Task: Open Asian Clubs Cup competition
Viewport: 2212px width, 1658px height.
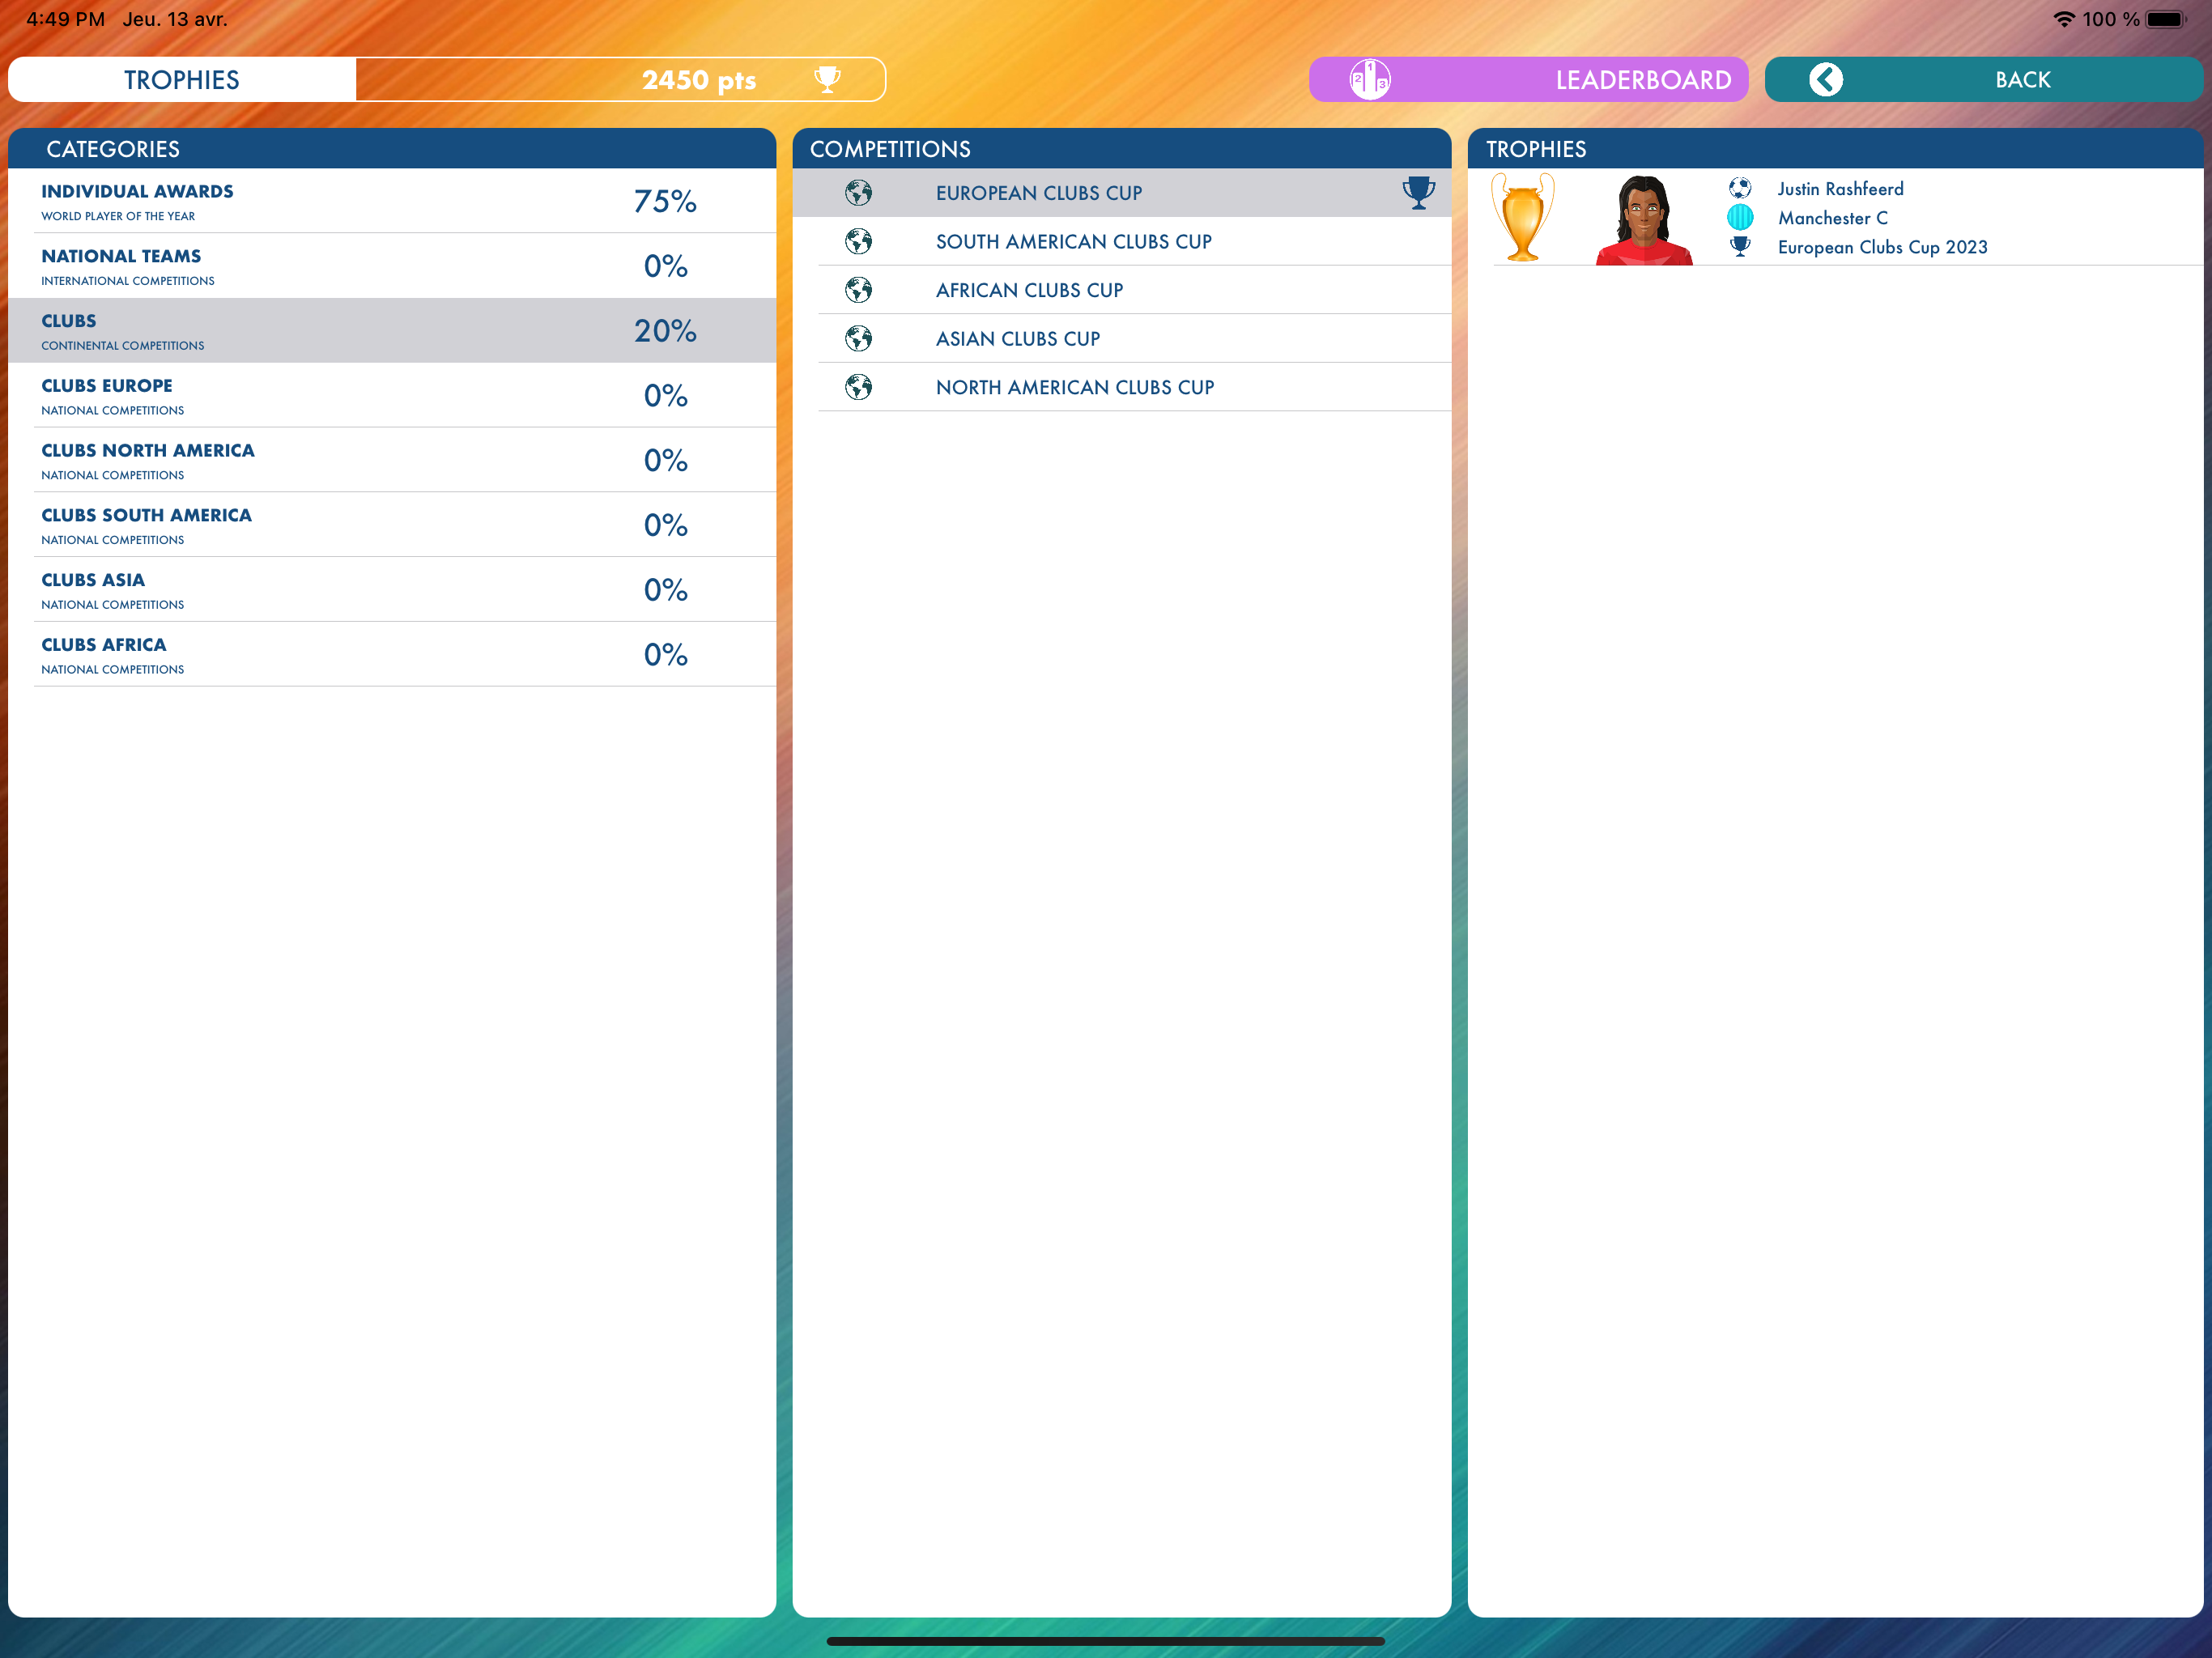Action: pos(1122,338)
